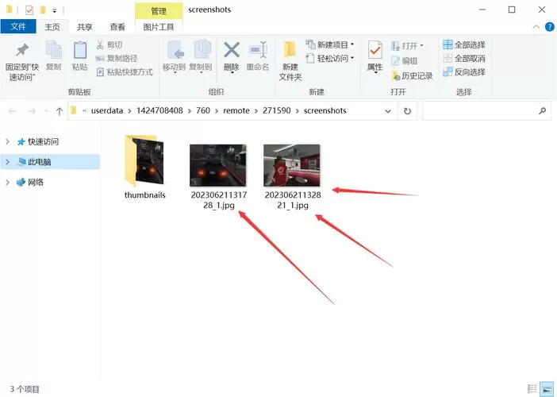Switch to the Home (主页) tab

52,27
